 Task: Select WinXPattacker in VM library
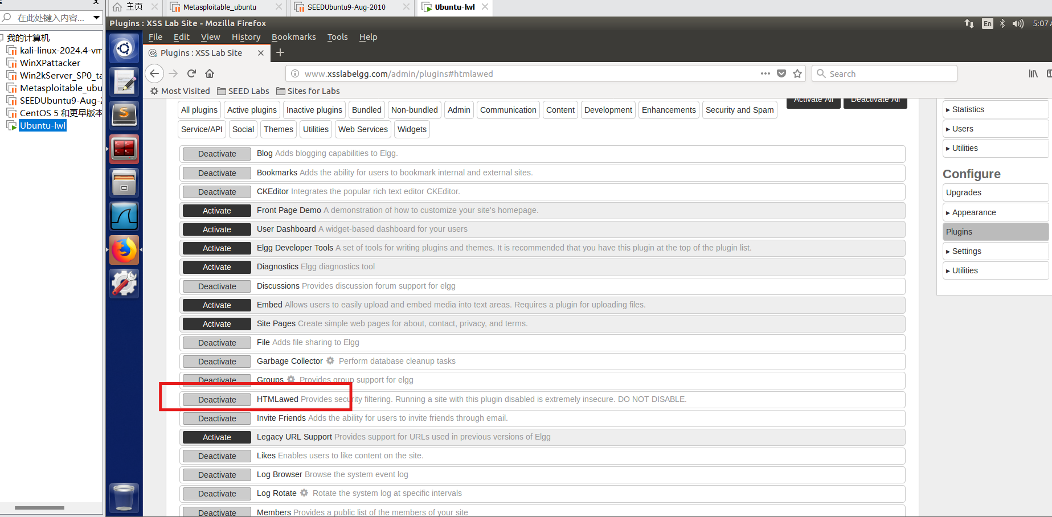point(44,63)
